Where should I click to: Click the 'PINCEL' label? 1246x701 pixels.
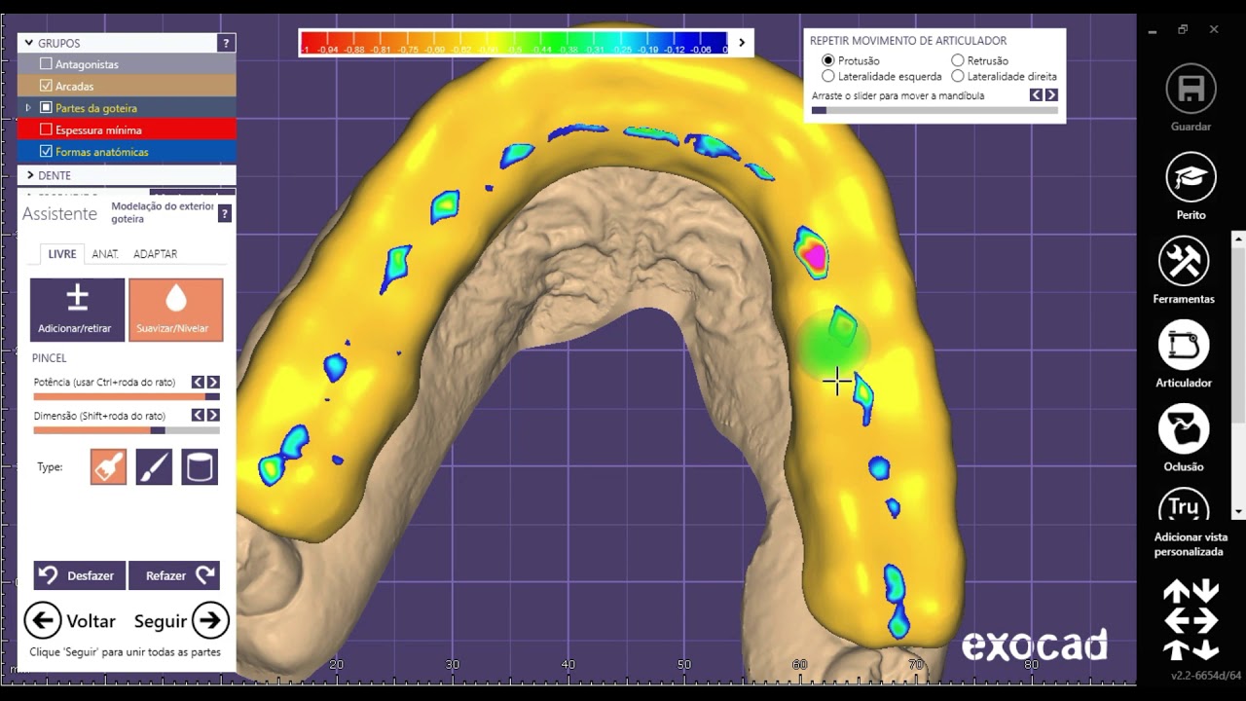click(50, 357)
